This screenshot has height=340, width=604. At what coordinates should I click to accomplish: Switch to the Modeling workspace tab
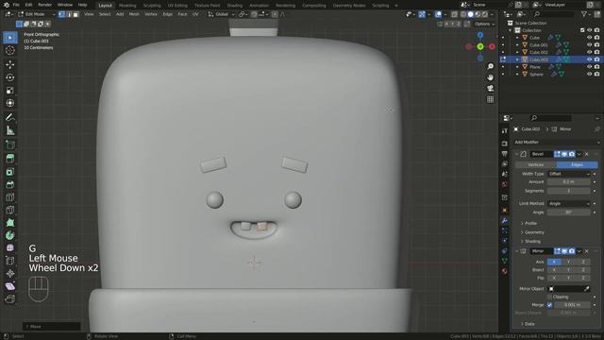tap(127, 6)
